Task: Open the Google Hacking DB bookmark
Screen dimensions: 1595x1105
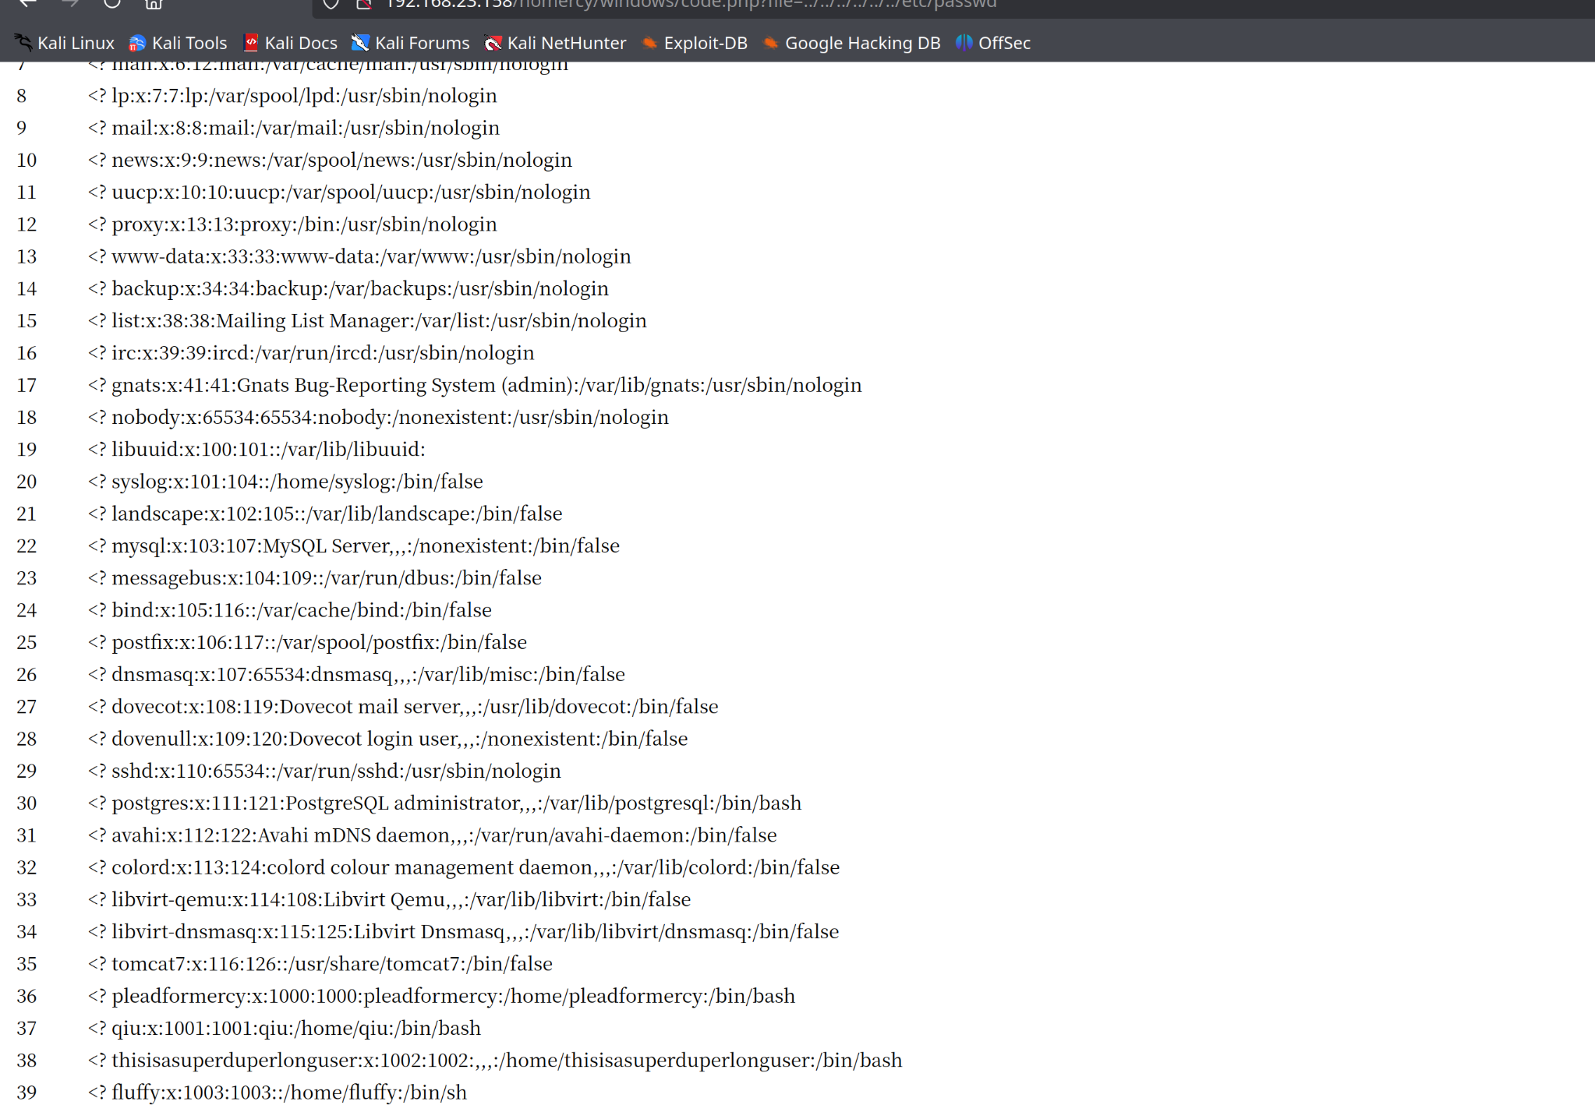Action: coord(851,43)
